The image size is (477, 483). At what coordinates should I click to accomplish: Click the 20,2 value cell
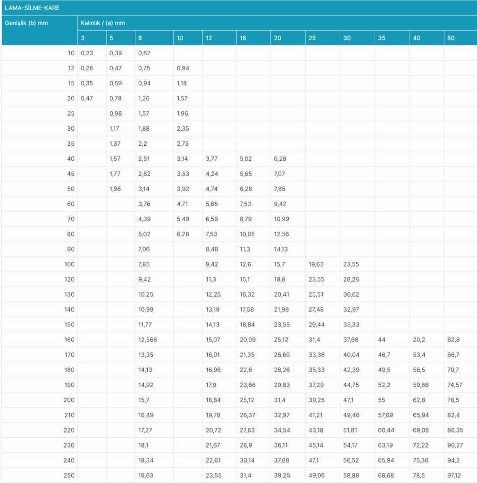tap(419, 340)
